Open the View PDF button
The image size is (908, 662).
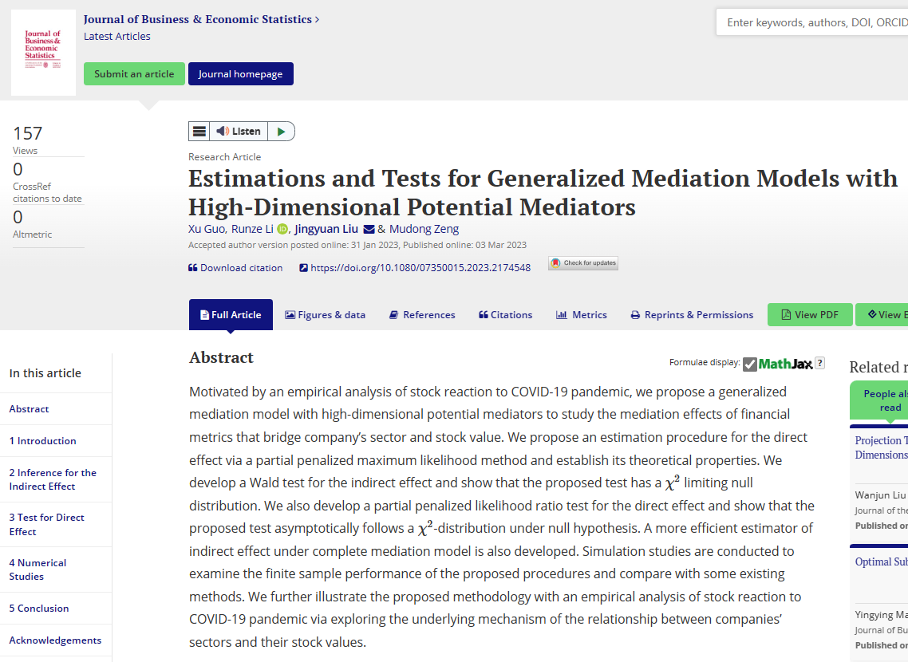[810, 315]
